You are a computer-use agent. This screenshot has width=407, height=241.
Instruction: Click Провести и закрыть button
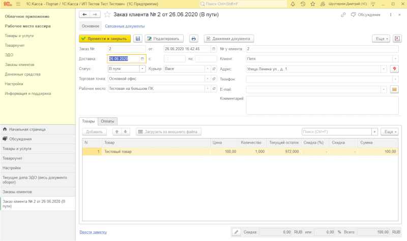point(105,39)
